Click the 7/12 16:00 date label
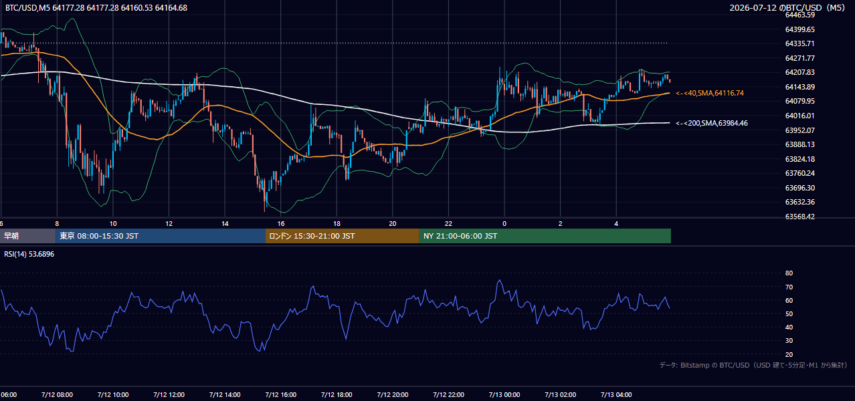The width and height of the screenshot is (855, 401). pos(280,394)
